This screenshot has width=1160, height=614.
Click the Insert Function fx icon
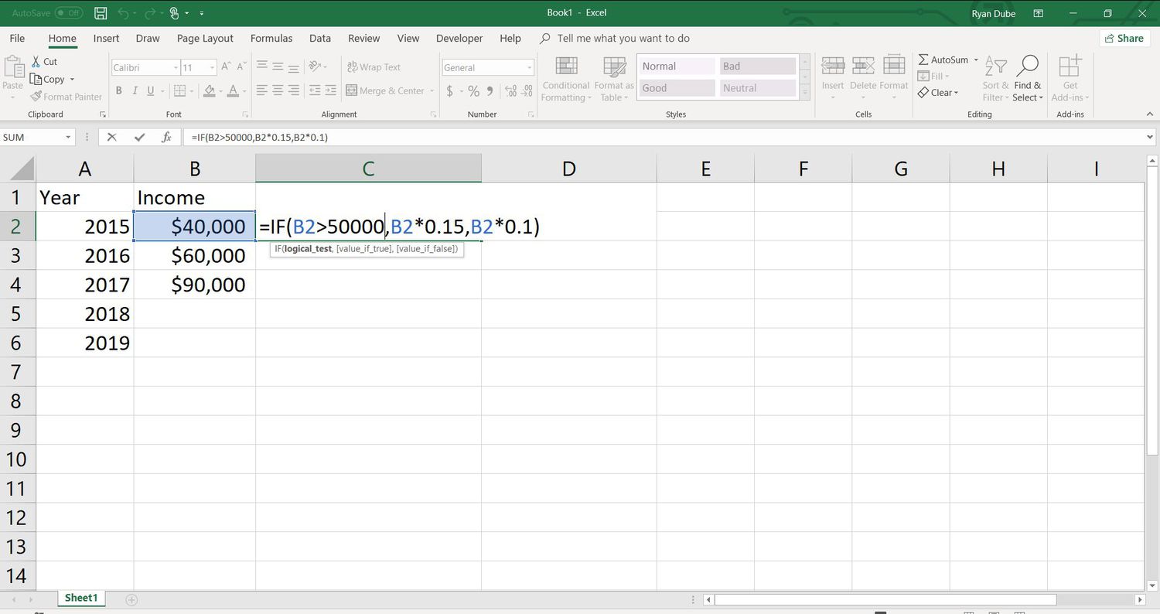coord(166,137)
